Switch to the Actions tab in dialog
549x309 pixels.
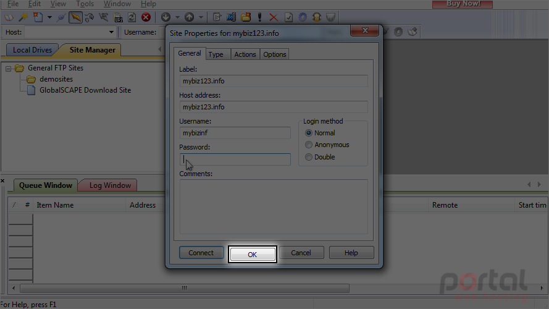[245, 54]
